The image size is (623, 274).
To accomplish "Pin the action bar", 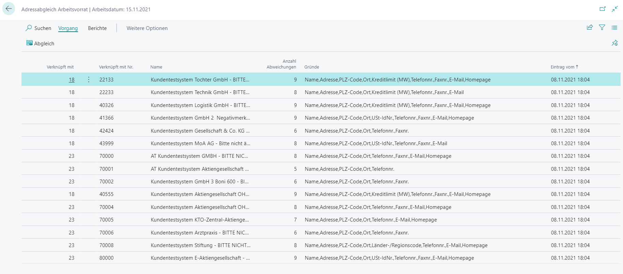I will pyautogui.click(x=614, y=43).
